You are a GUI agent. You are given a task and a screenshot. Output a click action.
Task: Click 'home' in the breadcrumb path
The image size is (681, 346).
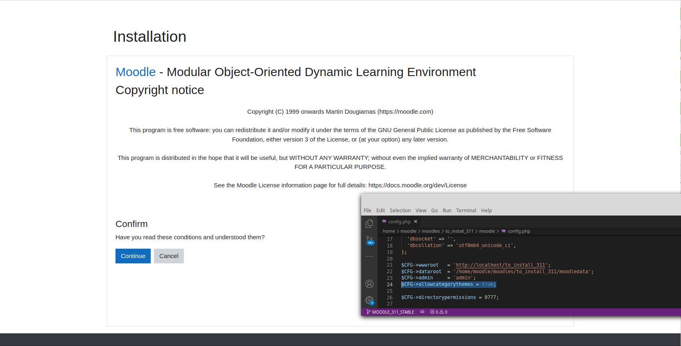(x=389, y=231)
